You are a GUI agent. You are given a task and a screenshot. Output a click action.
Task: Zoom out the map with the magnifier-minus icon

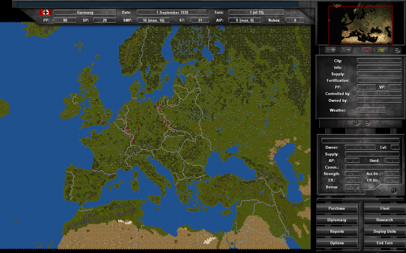click(x=347, y=50)
